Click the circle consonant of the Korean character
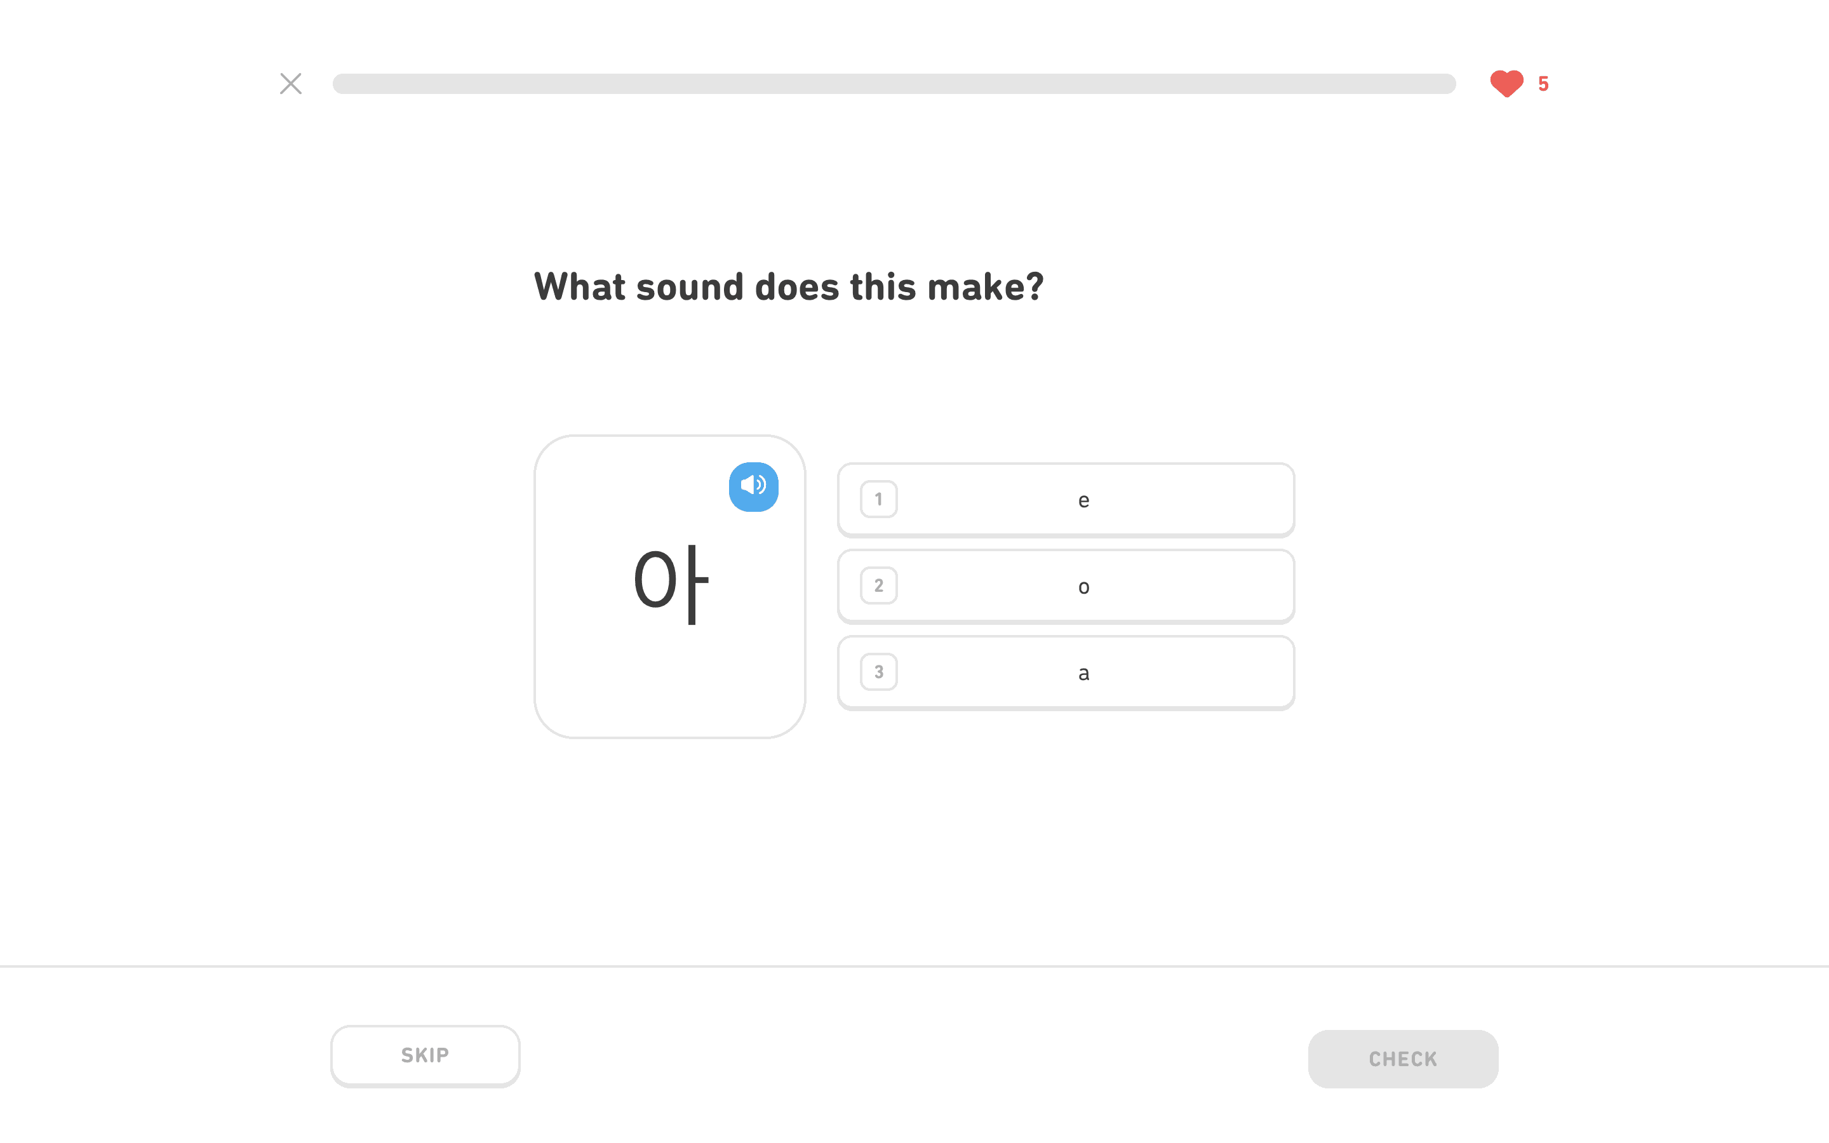The image size is (1829, 1143). (x=655, y=580)
